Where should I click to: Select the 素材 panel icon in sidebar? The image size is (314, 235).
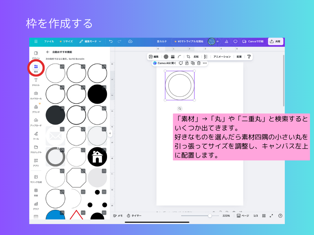(36, 67)
